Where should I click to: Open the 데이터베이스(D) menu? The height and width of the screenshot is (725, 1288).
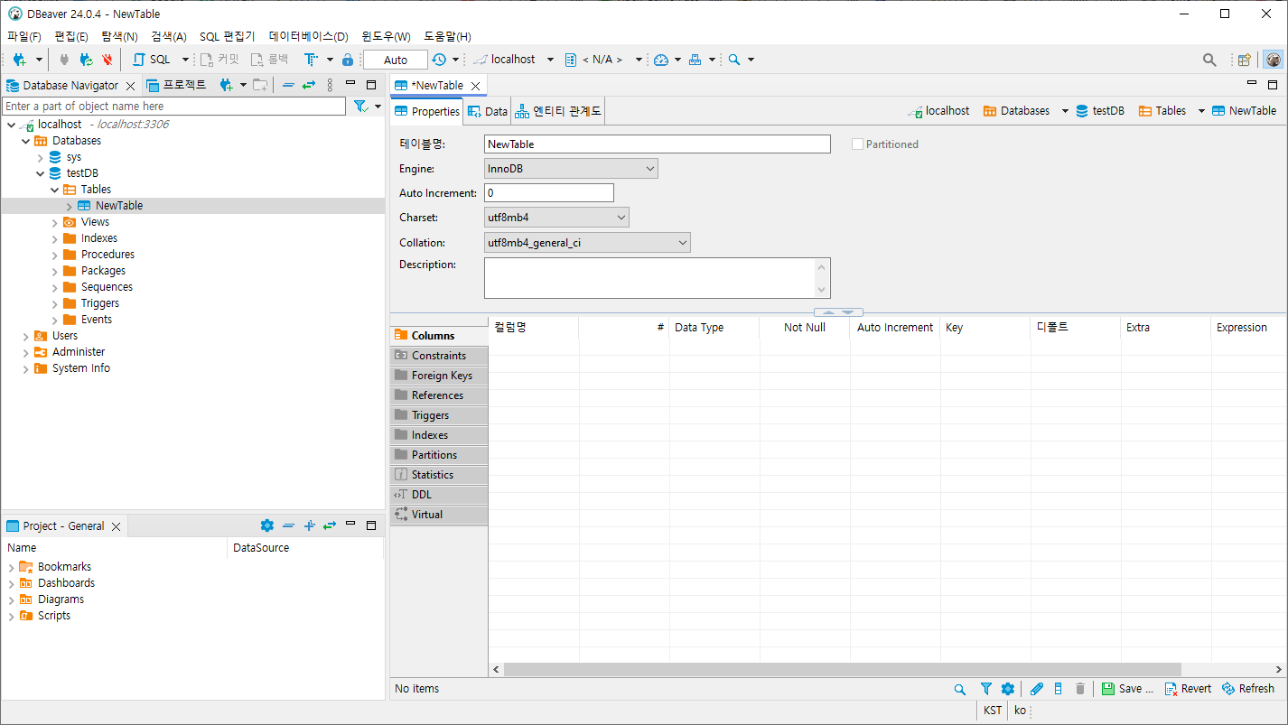click(x=308, y=37)
